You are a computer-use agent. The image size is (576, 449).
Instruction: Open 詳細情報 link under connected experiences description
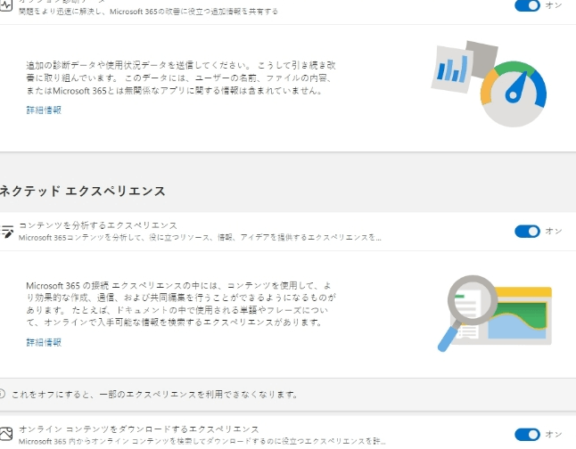(x=44, y=342)
